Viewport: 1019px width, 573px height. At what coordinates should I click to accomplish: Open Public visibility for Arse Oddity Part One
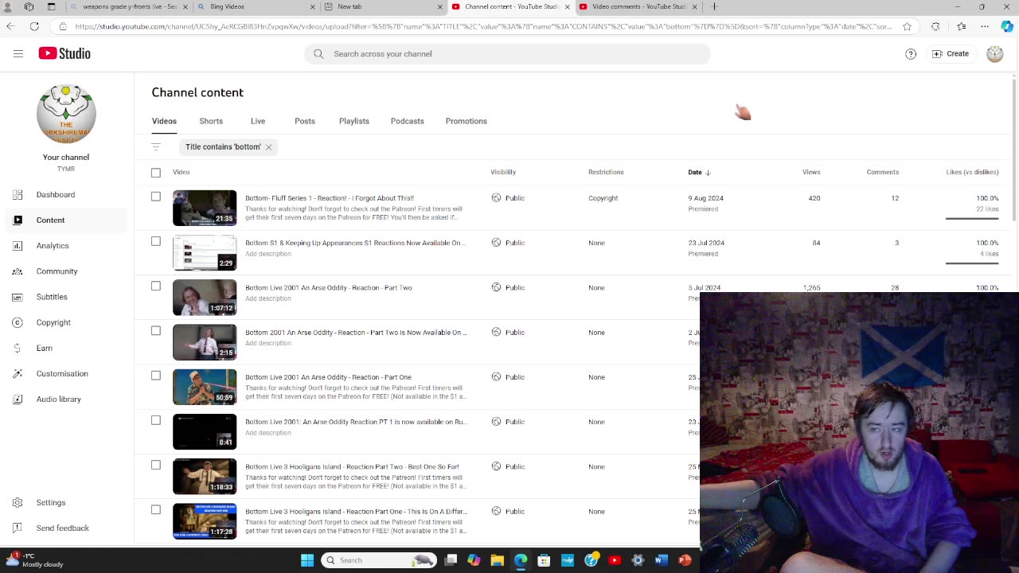(x=508, y=377)
